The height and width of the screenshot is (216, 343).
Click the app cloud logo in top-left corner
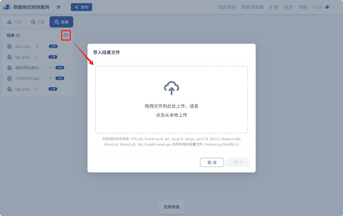[x=7, y=7]
